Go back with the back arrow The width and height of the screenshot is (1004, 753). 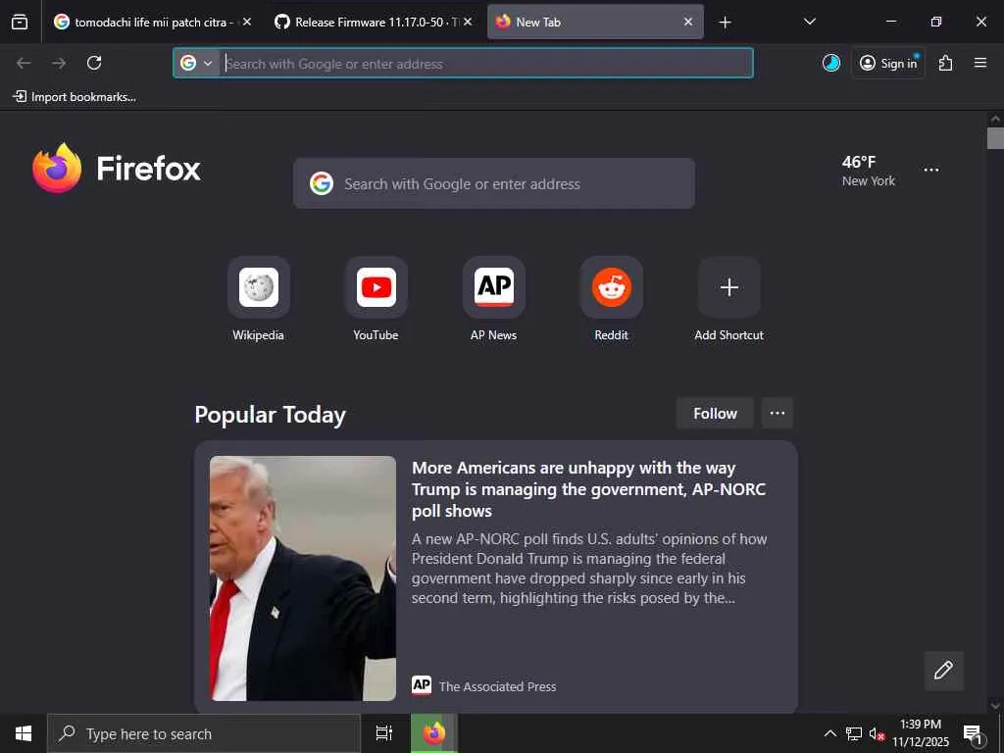point(24,63)
